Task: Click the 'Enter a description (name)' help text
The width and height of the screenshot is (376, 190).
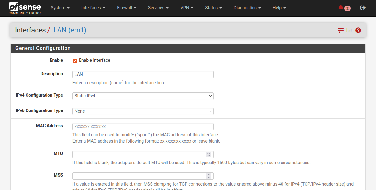Action: pyautogui.click(x=119, y=83)
